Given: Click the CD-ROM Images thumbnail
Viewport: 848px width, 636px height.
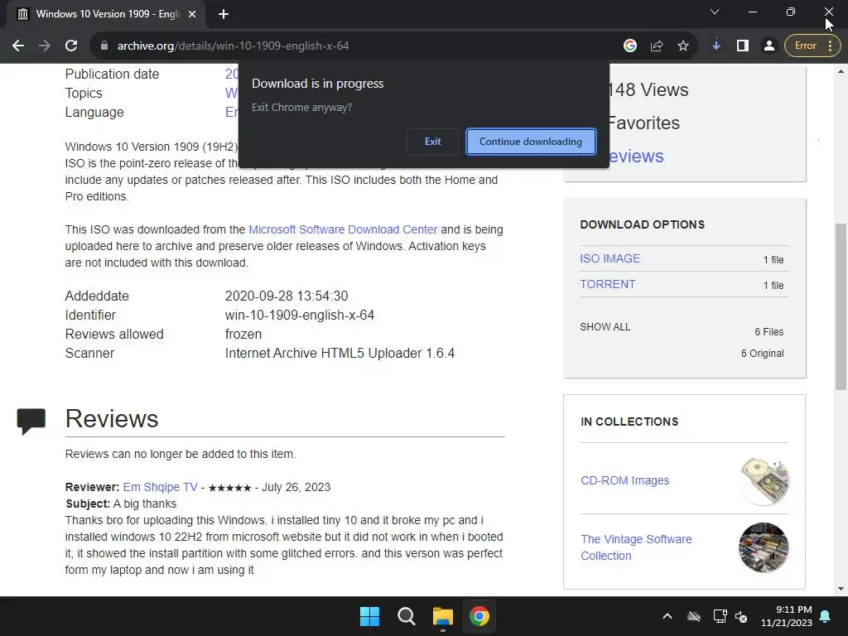Looking at the screenshot, I should pos(764,481).
